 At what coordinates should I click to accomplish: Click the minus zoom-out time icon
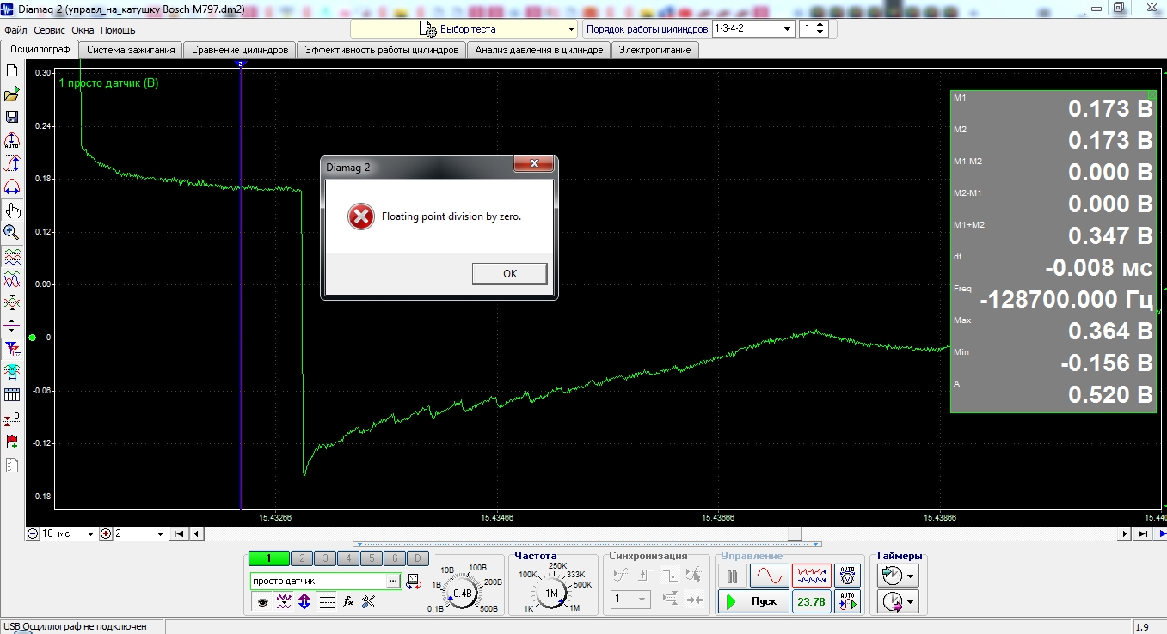[x=33, y=533]
